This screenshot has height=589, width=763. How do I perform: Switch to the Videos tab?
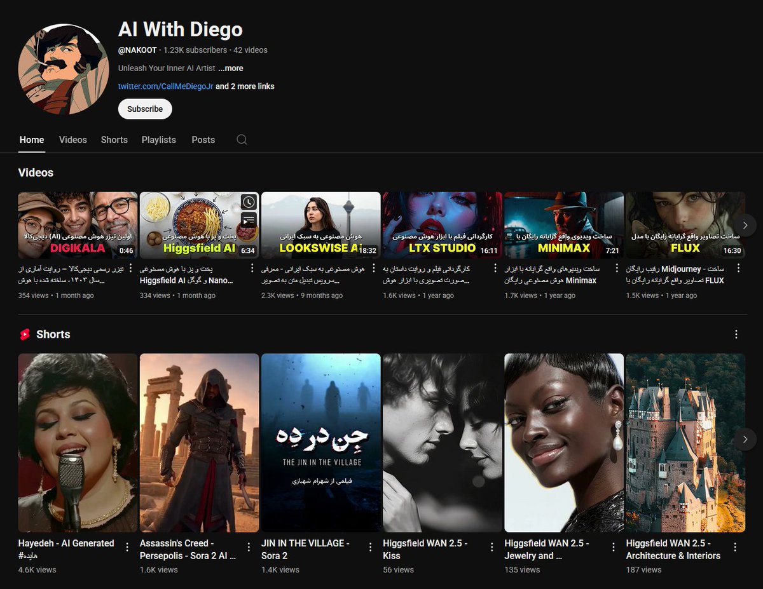click(x=73, y=140)
